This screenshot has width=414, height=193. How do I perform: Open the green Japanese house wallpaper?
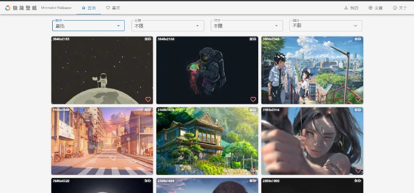[x=207, y=141]
